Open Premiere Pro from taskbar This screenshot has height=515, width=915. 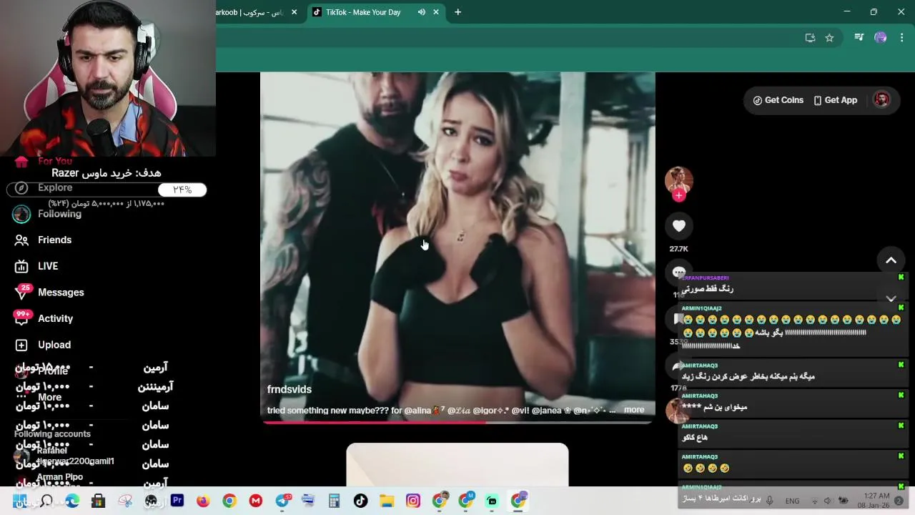[177, 501]
